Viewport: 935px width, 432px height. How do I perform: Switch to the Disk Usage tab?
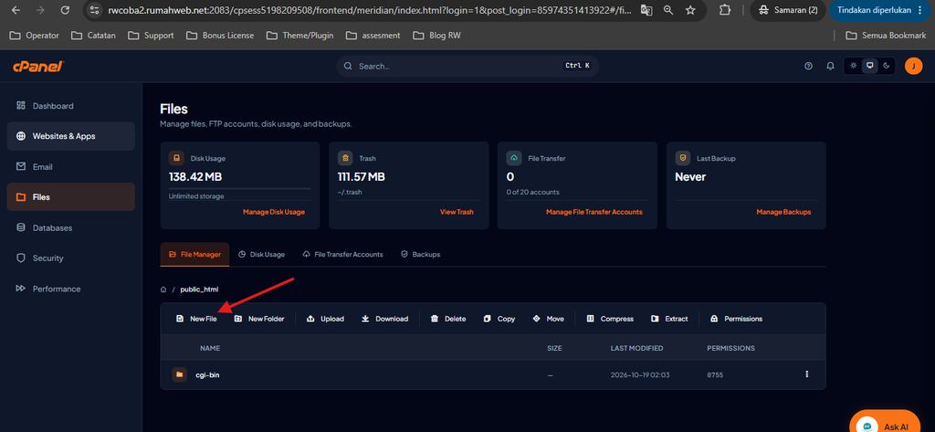261,254
